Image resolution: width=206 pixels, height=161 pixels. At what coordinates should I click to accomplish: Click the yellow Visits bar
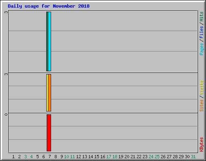47,93
